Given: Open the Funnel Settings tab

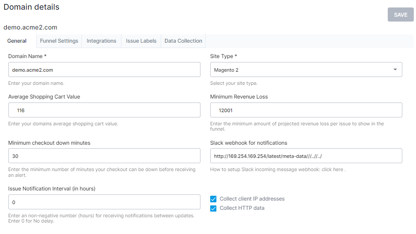Looking at the screenshot, I should pyautogui.click(x=59, y=41).
